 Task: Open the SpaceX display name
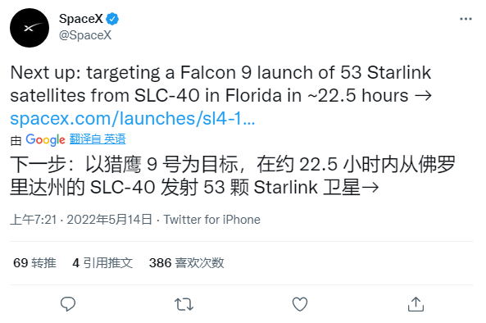(x=81, y=19)
